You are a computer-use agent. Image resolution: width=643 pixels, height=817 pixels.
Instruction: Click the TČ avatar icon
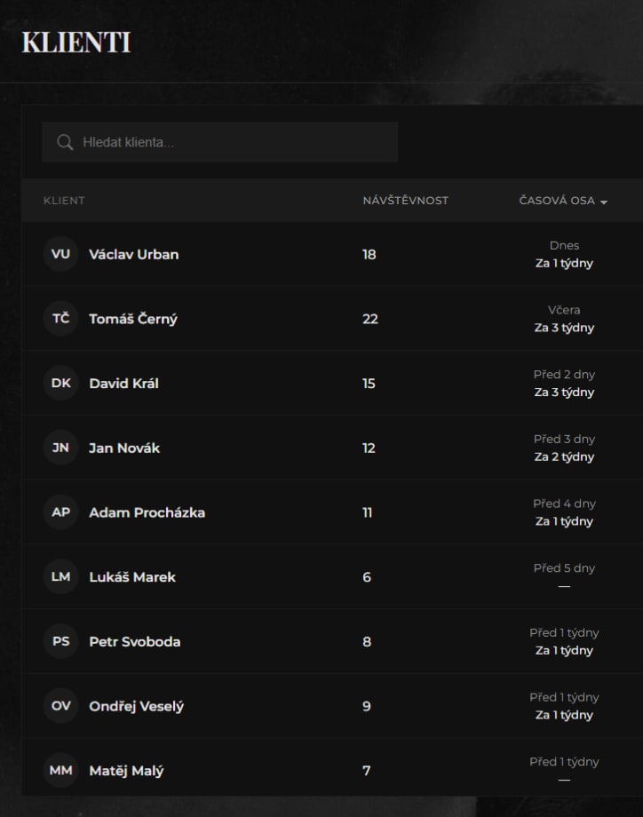pos(60,319)
